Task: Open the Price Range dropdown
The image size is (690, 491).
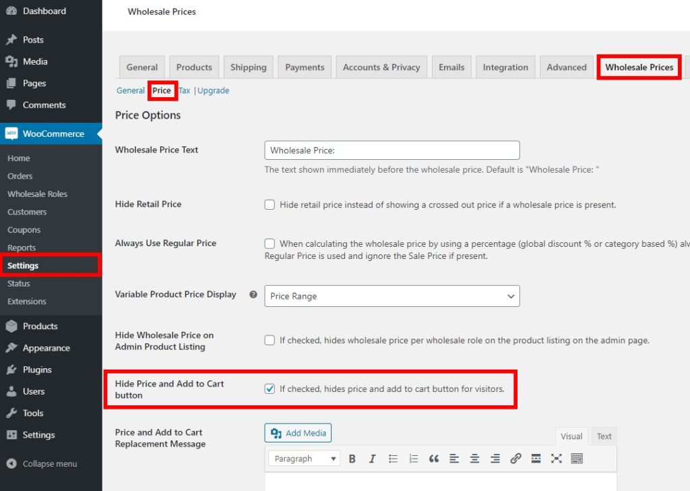Action: pyautogui.click(x=392, y=296)
